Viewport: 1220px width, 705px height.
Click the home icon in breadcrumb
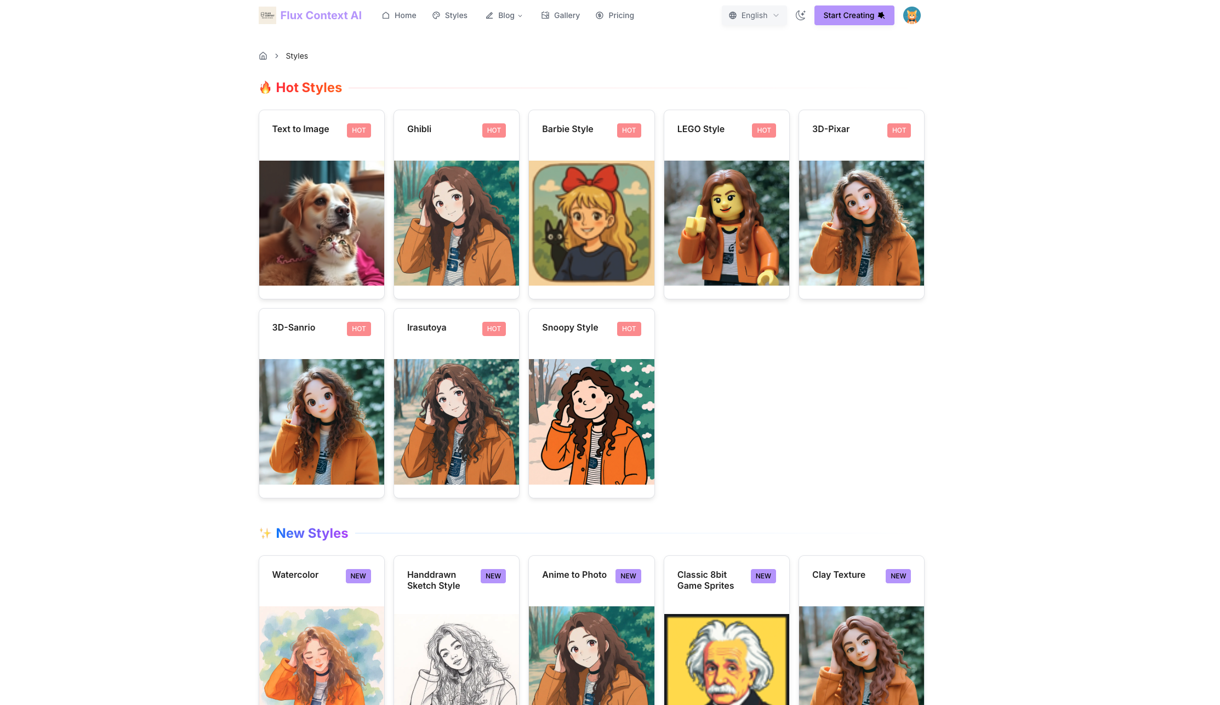point(263,56)
